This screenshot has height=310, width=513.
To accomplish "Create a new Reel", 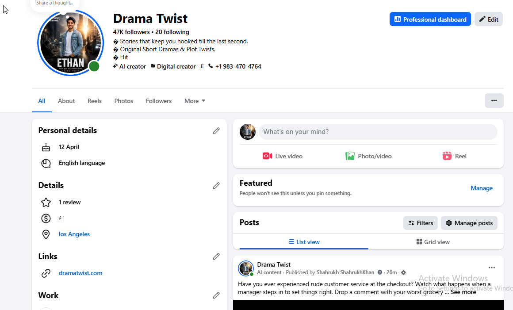I will [x=455, y=156].
